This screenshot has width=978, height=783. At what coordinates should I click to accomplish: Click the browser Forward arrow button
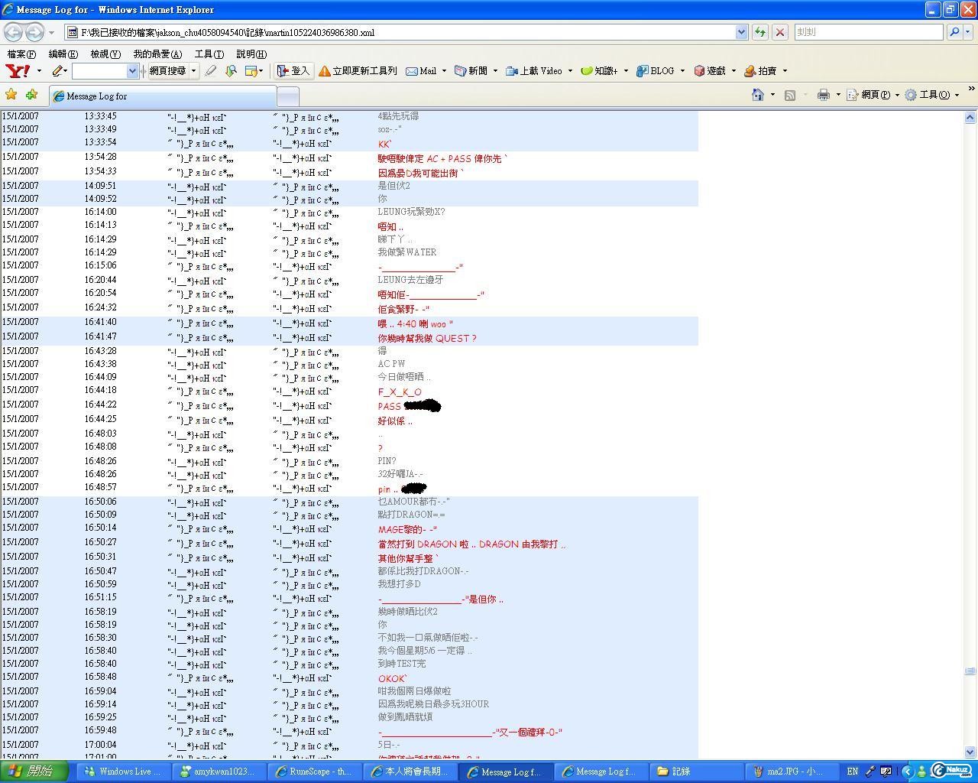click(x=34, y=32)
